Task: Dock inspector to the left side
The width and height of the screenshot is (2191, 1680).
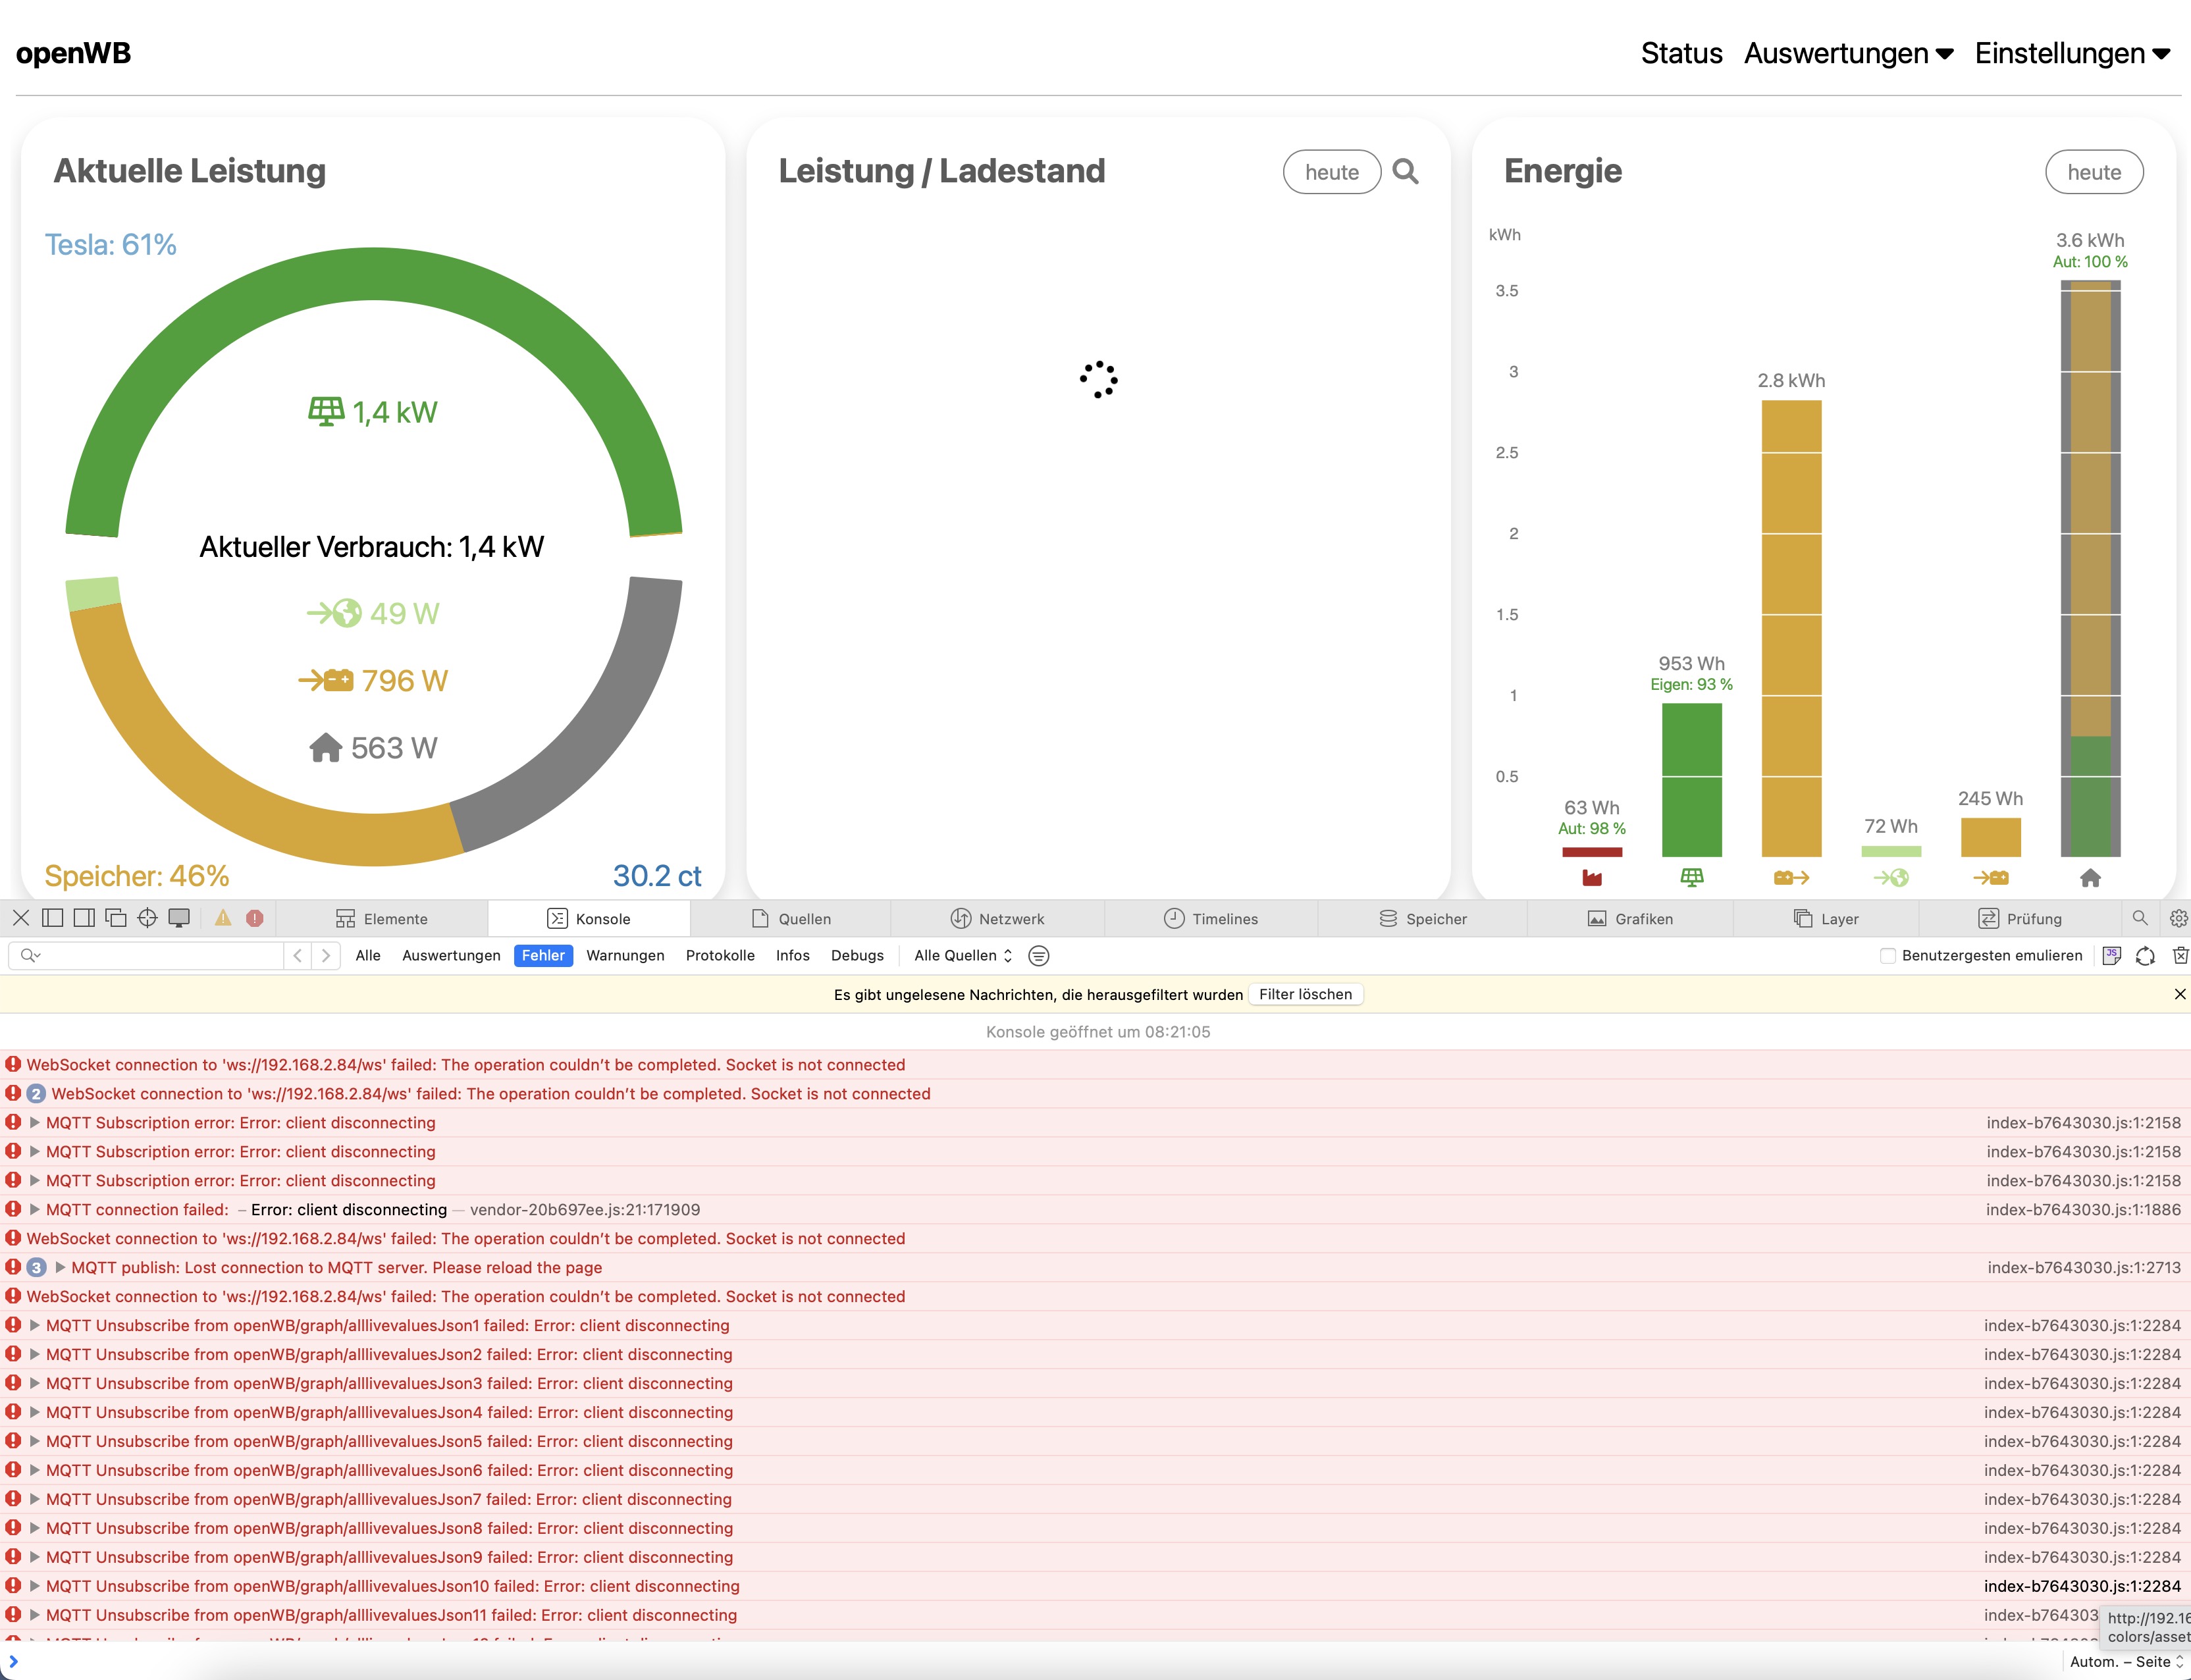Action: [53, 918]
